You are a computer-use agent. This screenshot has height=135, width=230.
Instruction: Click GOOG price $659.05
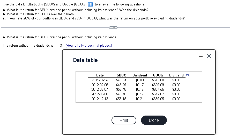pos(158,99)
